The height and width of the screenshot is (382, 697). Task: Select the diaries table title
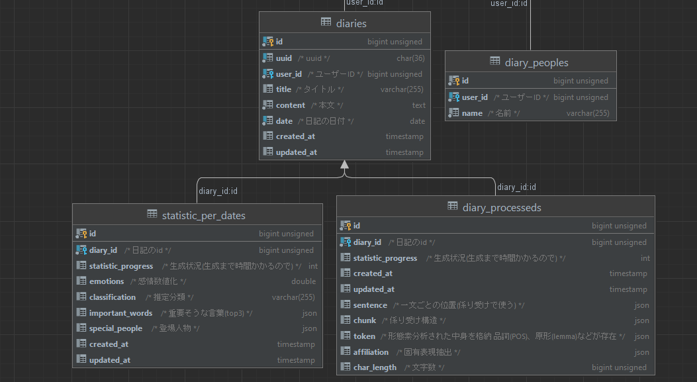pos(351,24)
